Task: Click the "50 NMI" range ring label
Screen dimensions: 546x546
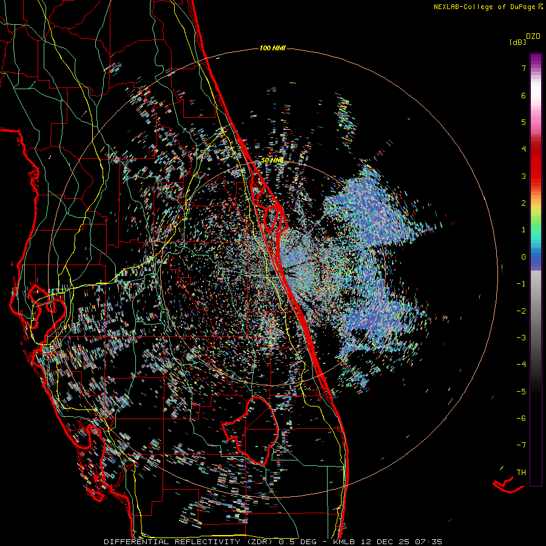Action: [x=272, y=160]
